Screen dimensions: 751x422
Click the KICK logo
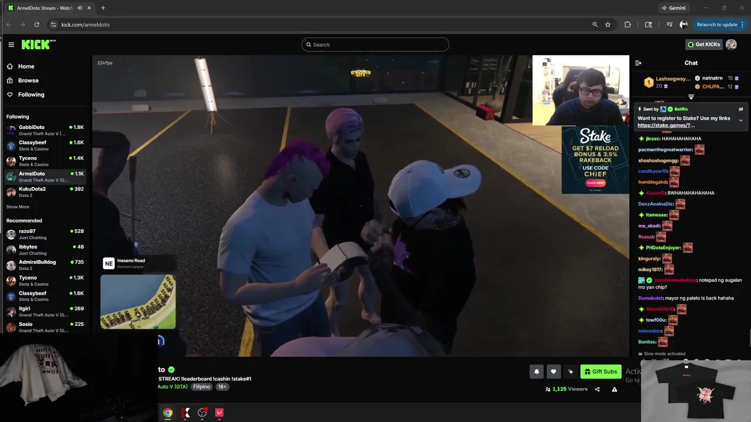pos(38,45)
